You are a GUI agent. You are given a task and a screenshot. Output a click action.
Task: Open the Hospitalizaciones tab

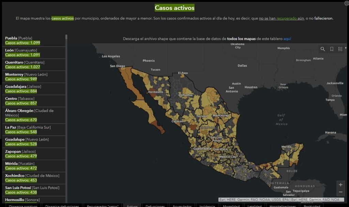(x=282, y=206)
